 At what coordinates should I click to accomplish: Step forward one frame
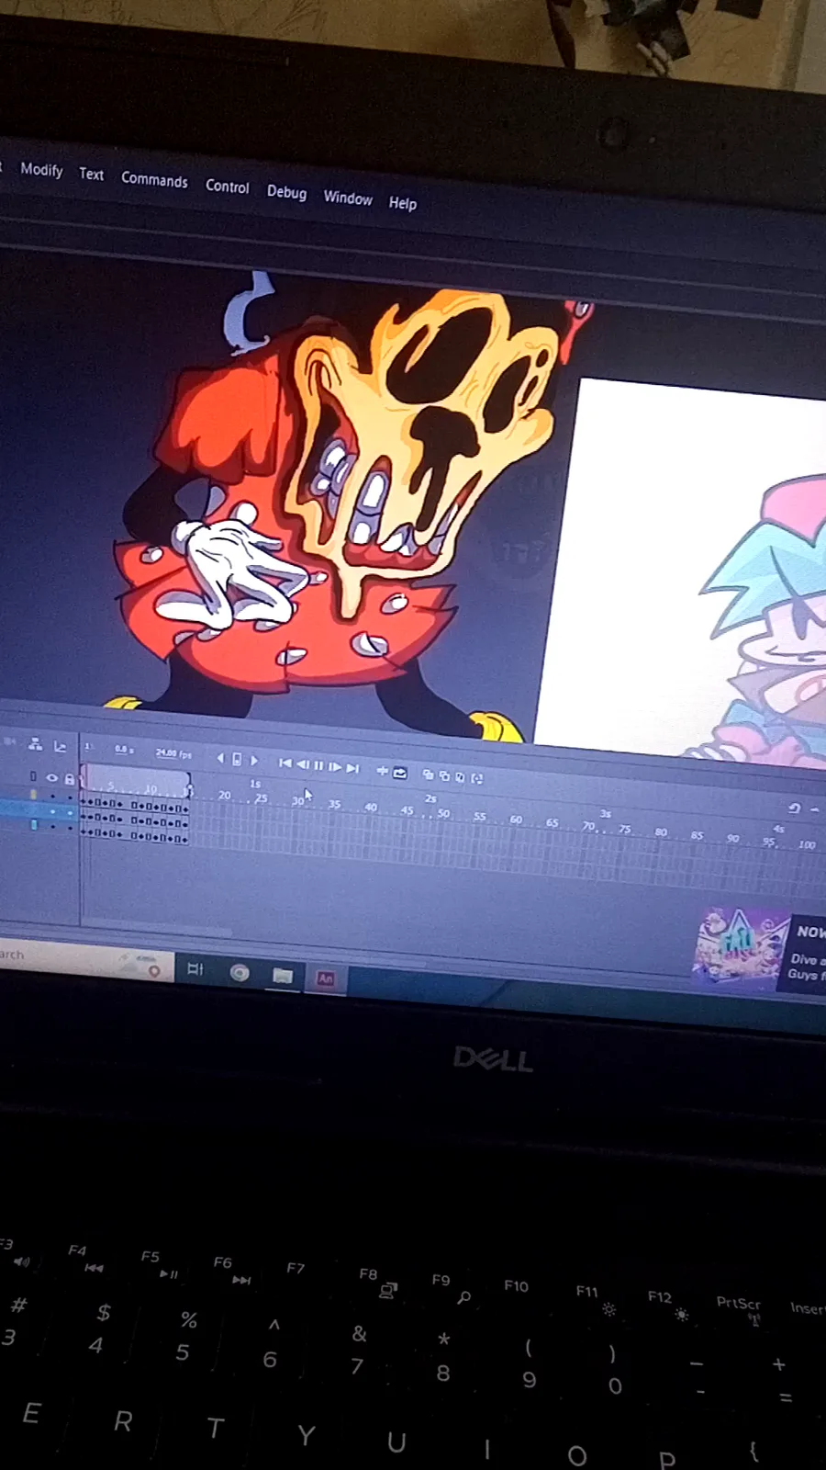[335, 766]
